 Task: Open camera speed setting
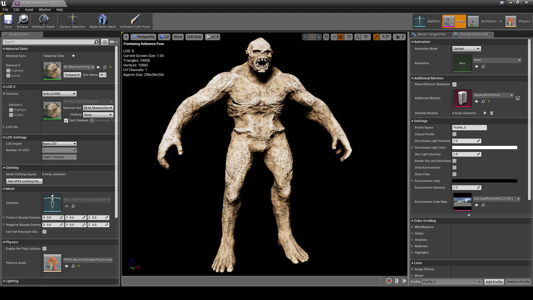click(400, 37)
